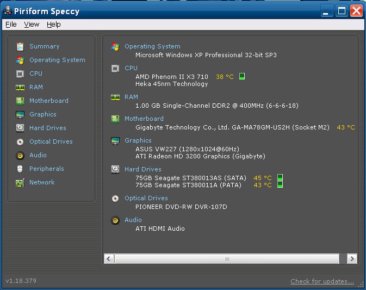
Task: Click the Operating System heading in main panel
Action: pos(152,46)
